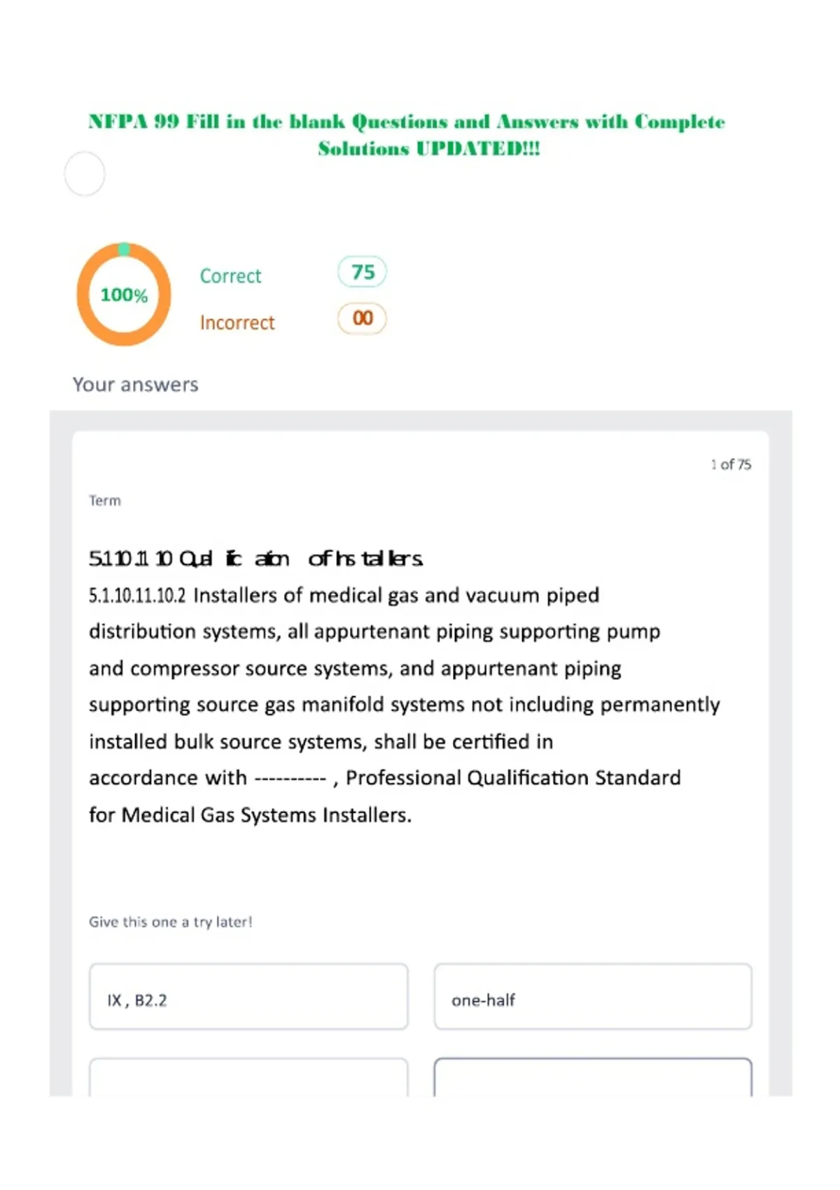
Task: Click 'for Medical Gas Systems Installers.' line
Action: click(251, 815)
